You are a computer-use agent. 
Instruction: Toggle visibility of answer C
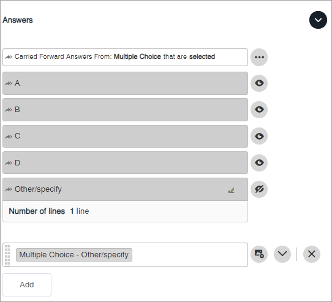tap(259, 136)
